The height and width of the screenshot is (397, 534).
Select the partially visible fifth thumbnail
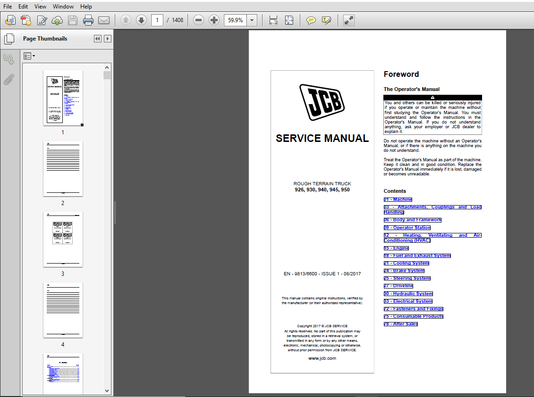[x=63, y=374]
